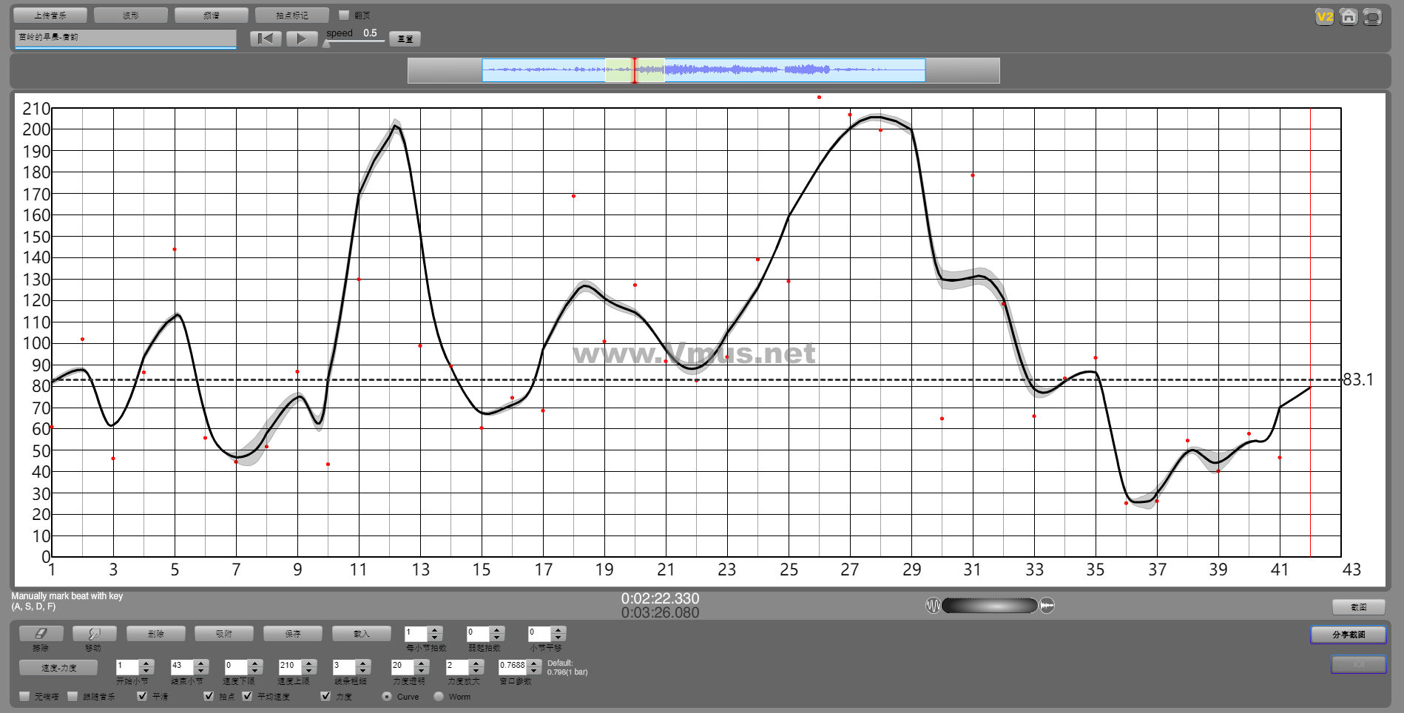Decrease 结束小节 value with down arrow

coord(200,671)
